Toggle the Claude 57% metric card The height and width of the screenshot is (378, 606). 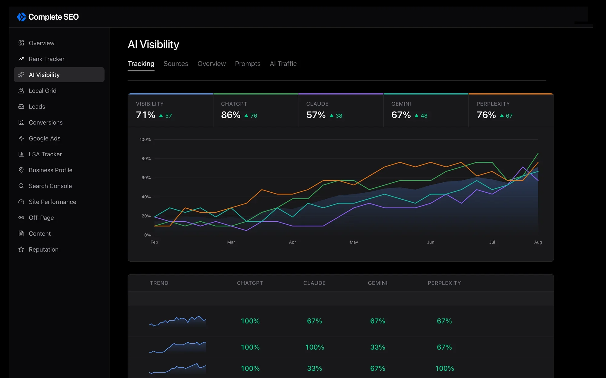coord(341,110)
